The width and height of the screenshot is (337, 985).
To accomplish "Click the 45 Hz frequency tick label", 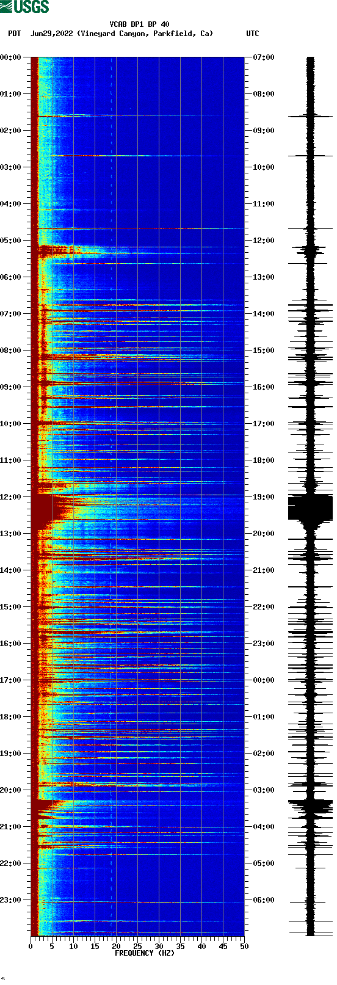I will (x=223, y=947).
